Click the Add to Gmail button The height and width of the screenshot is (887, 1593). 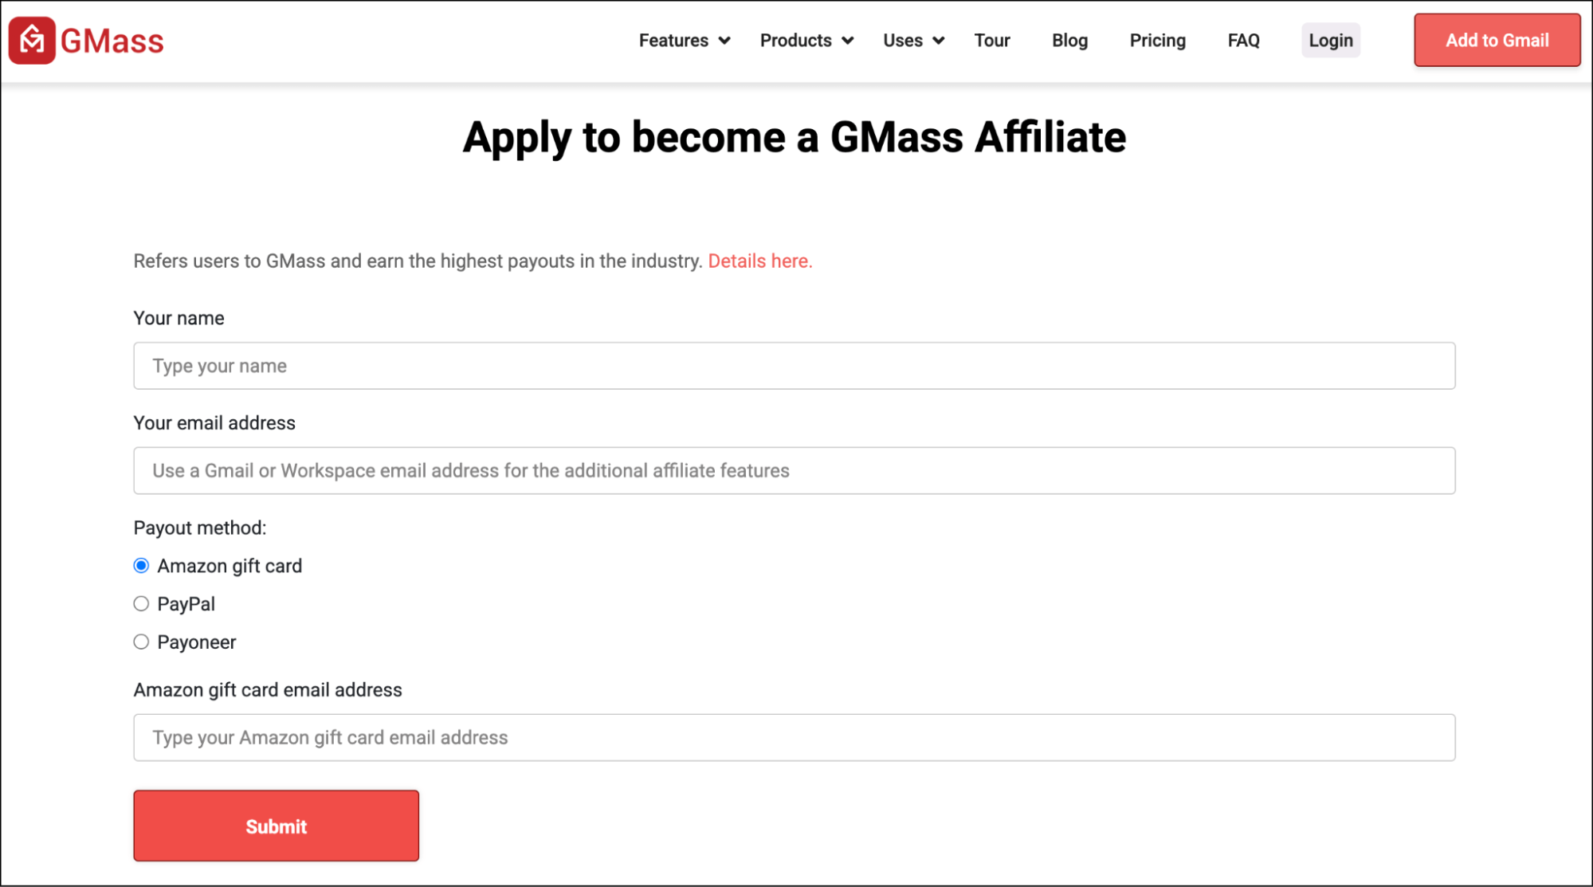pos(1497,40)
